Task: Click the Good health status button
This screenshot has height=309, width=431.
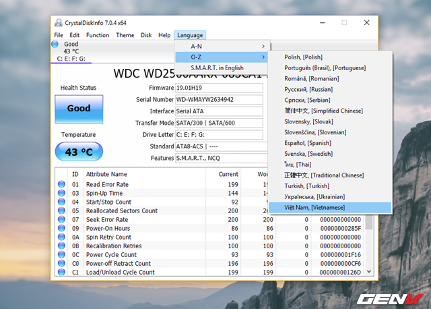Action: (x=79, y=109)
